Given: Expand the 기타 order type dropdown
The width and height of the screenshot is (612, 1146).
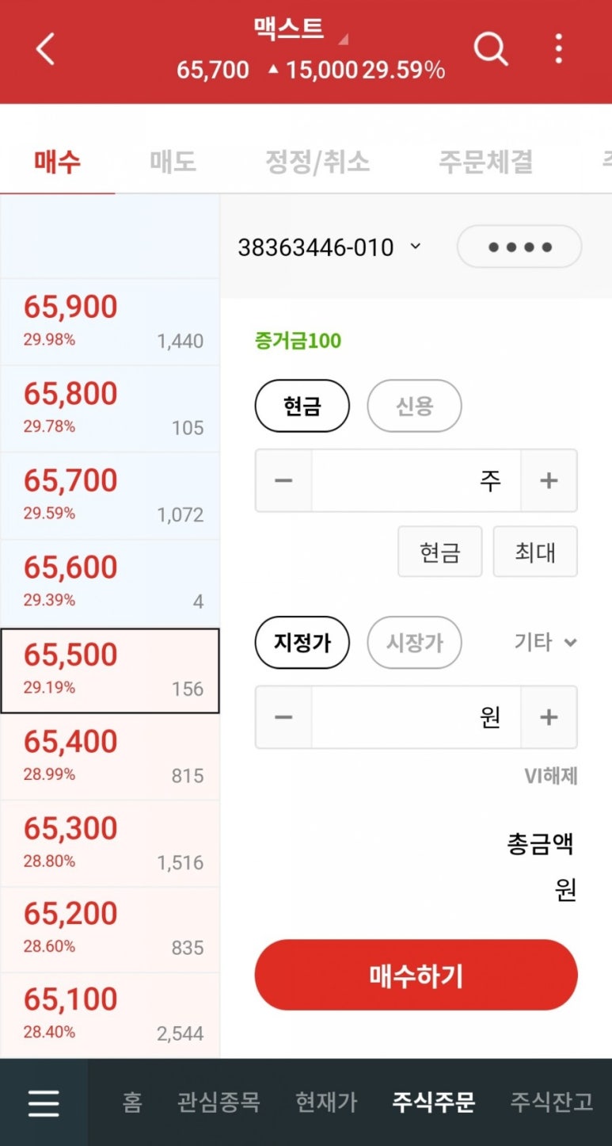Looking at the screenshot, I should 545,642.
